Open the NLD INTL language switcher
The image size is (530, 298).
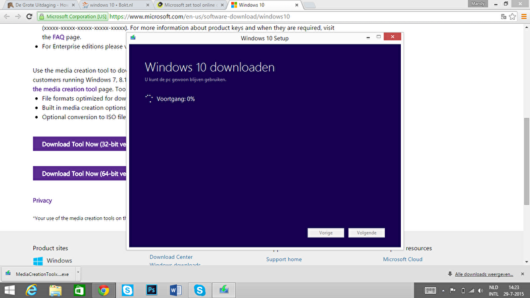click(x=494, y=289)
